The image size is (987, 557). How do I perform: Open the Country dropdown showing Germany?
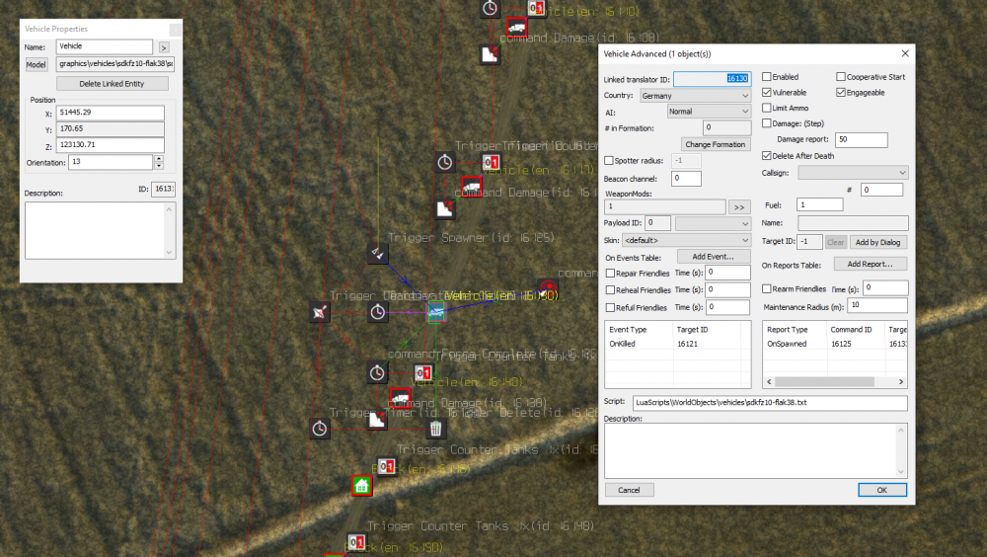[695, 96]
